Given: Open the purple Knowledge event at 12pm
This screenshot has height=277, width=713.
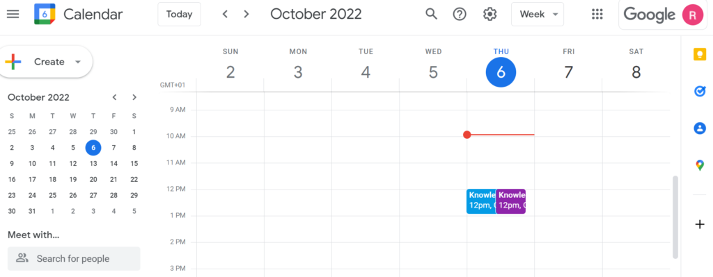Looking at the screenshot, I should 510,201.
